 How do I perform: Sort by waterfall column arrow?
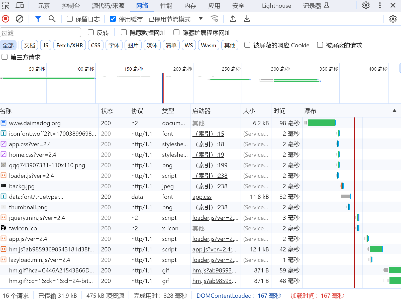394,111
